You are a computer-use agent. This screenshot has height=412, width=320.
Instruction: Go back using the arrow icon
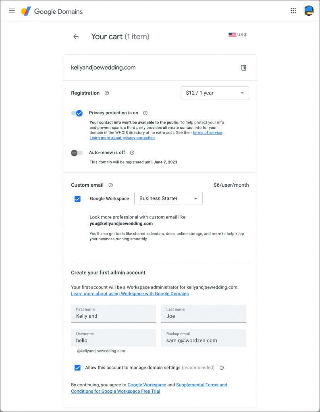click(x=76, y=37)
